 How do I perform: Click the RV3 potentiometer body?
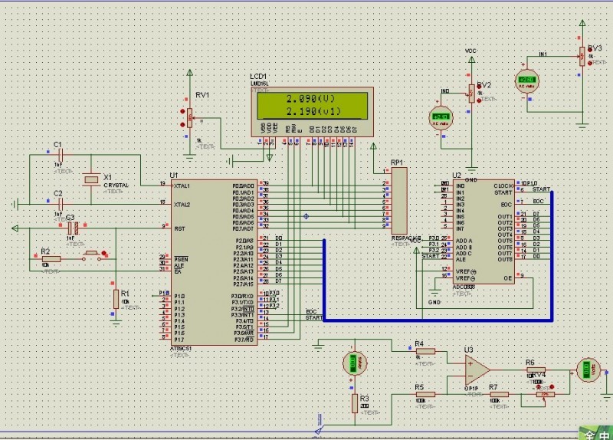click(582, 56)
